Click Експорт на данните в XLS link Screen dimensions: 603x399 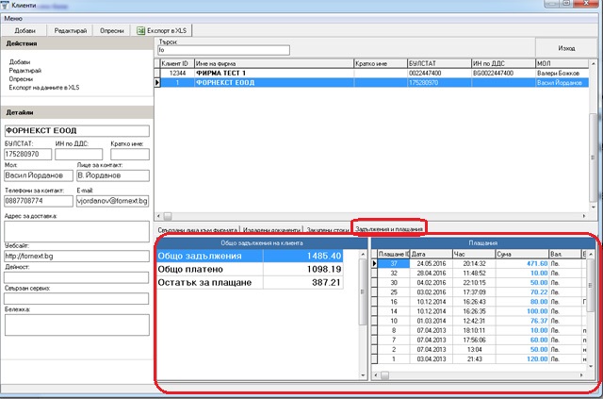pos(44,88)
